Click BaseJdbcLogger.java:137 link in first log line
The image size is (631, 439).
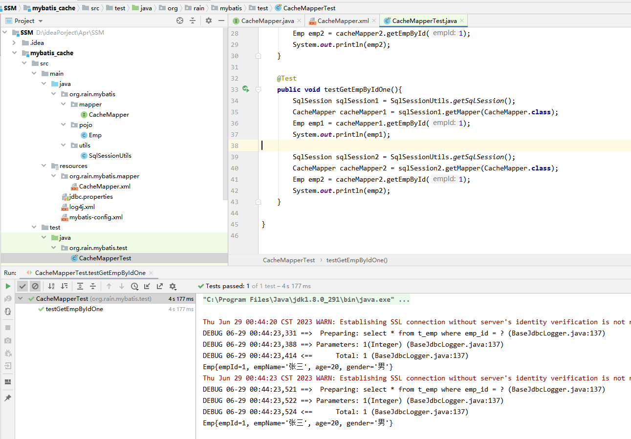(557, 334)
